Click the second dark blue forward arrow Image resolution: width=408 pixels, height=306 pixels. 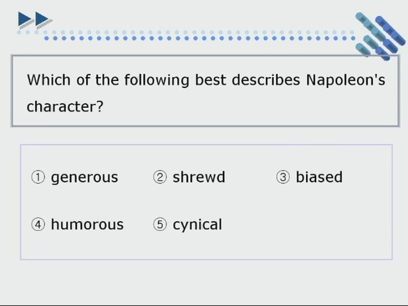[x=42, y=19]
